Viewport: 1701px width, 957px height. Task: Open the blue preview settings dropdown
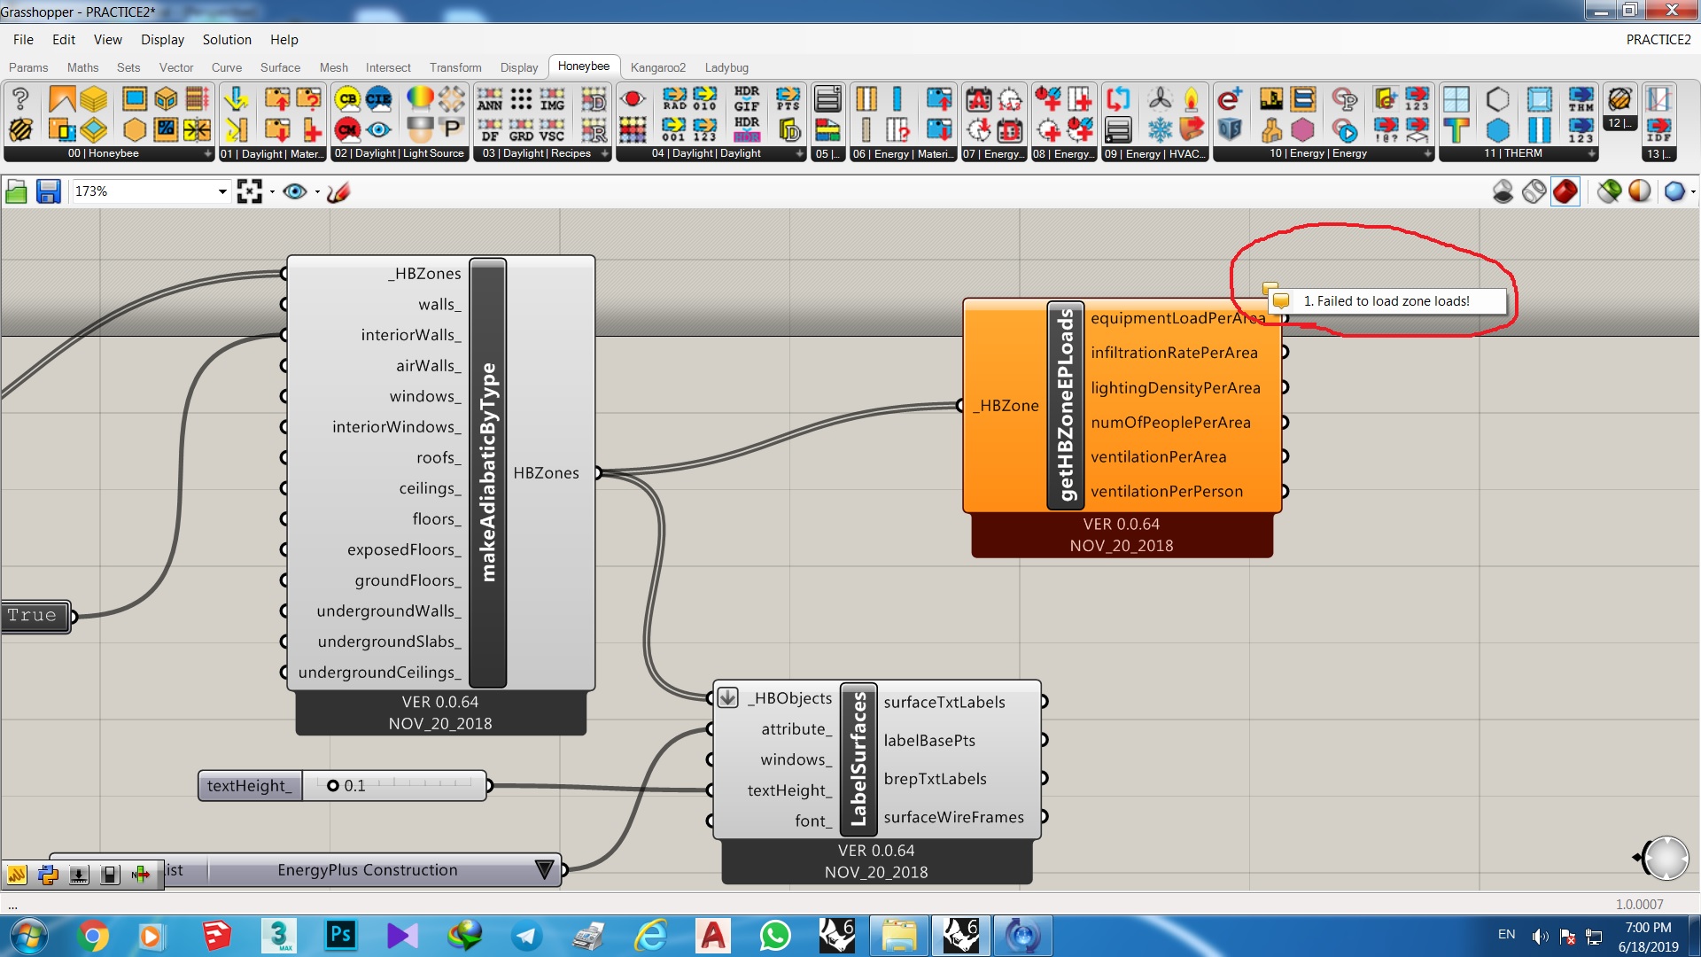tap(1679, 191)
